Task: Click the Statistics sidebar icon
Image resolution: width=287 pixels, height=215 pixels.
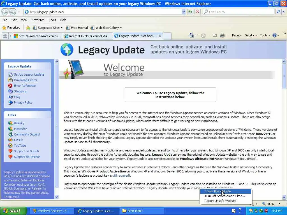Action: coord(10,91)
